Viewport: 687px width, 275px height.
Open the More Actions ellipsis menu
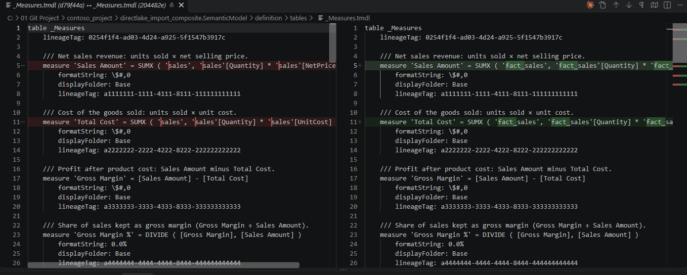[680, 5]
